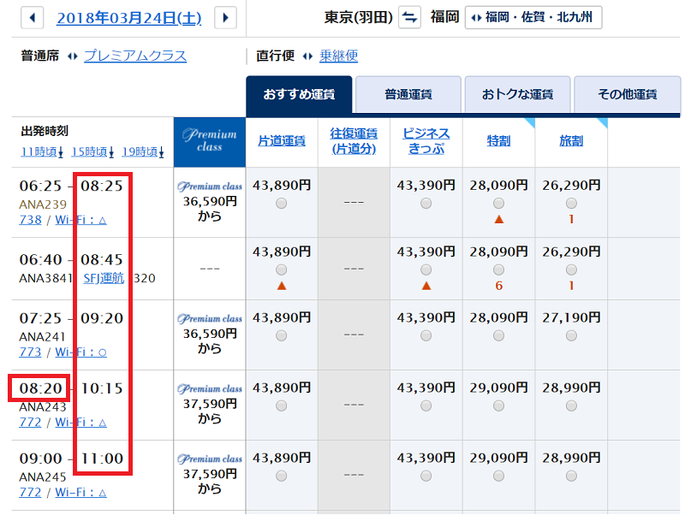Image resolution: width=685 pixels, height=515 pixels.
Task: Click flight number ANA239 text
Action: tap(43, 204)
